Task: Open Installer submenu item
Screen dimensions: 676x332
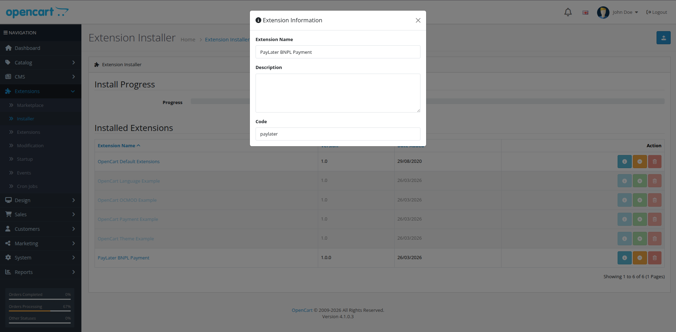Action: (x=41, y=119)
